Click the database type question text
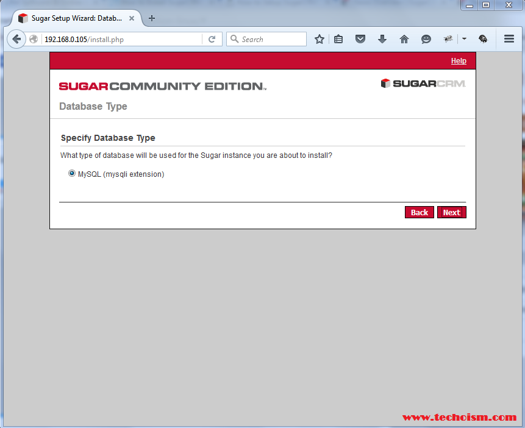 [x=196, y=155]
